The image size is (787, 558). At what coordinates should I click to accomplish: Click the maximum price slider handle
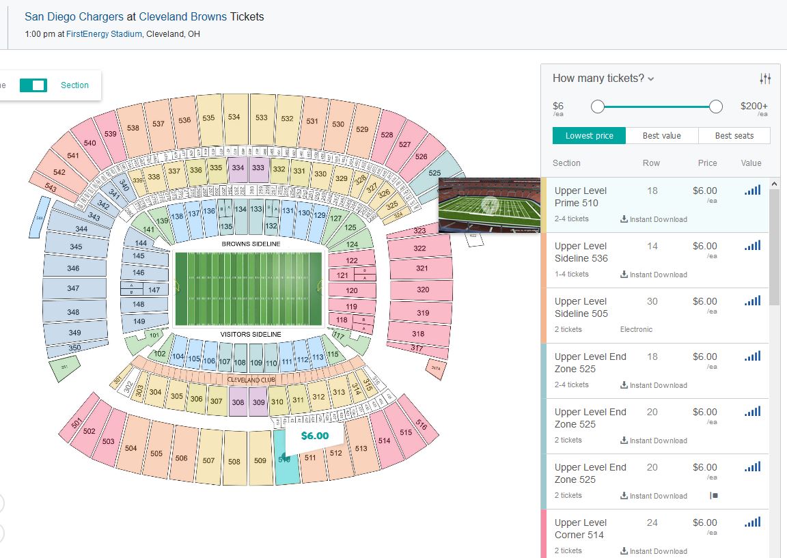[716, 107]
